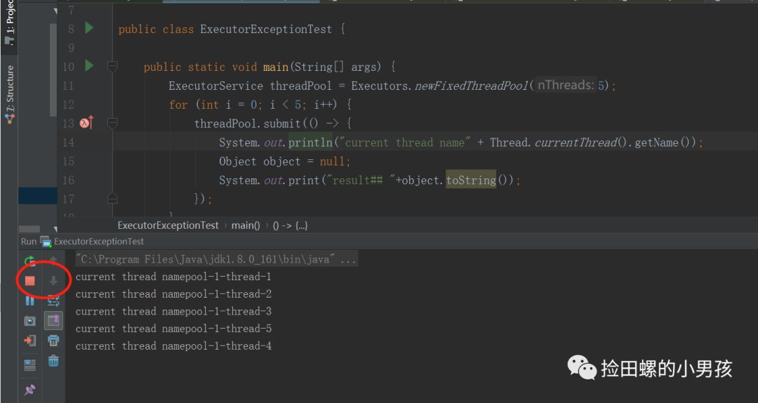Go up the stack trace with the up arrow
The width and height of the screenshot is (758, 403).
(x=53, y=260)
